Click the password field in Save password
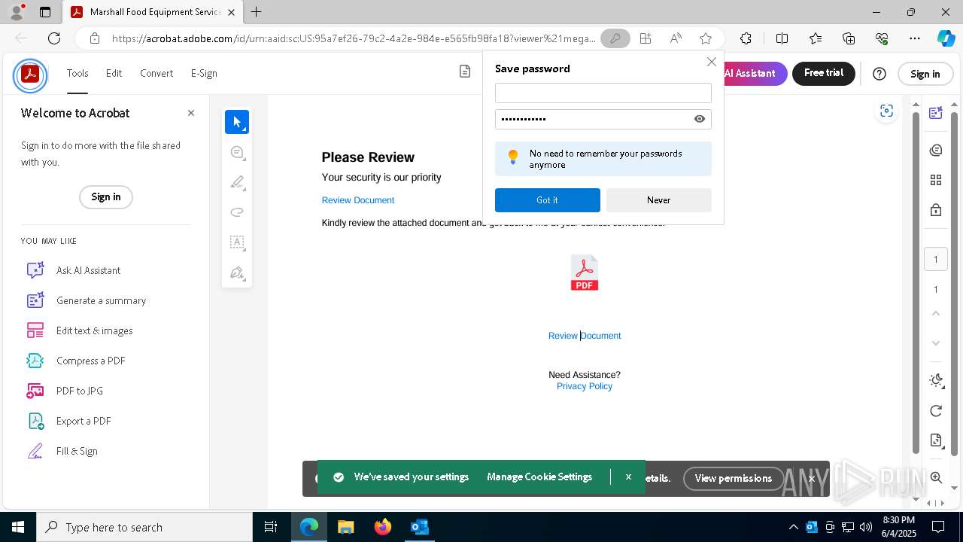 coord(603,119)
